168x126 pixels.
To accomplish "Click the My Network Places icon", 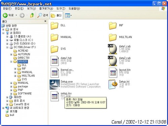I will 7,108.
